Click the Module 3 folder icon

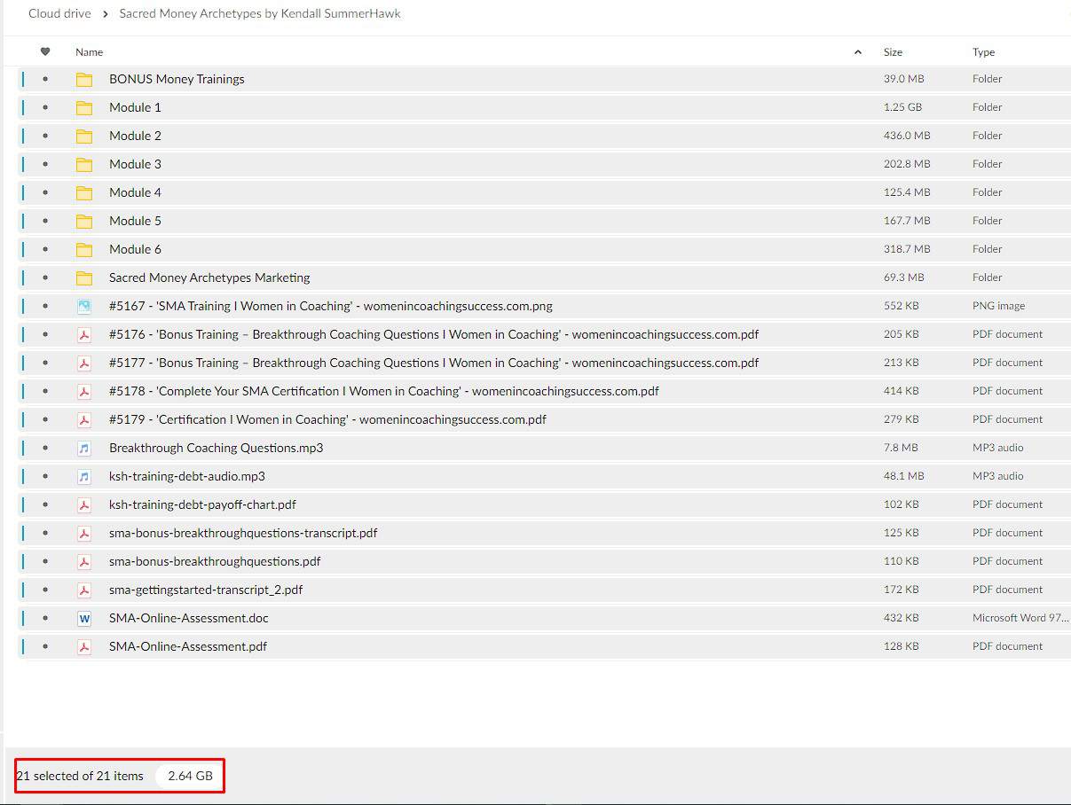(x=84, y=164)
